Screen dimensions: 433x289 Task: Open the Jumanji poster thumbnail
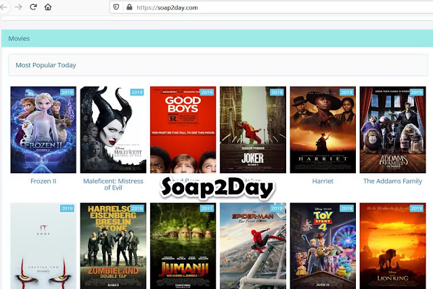pyautogui.click(x=183, y=246)
